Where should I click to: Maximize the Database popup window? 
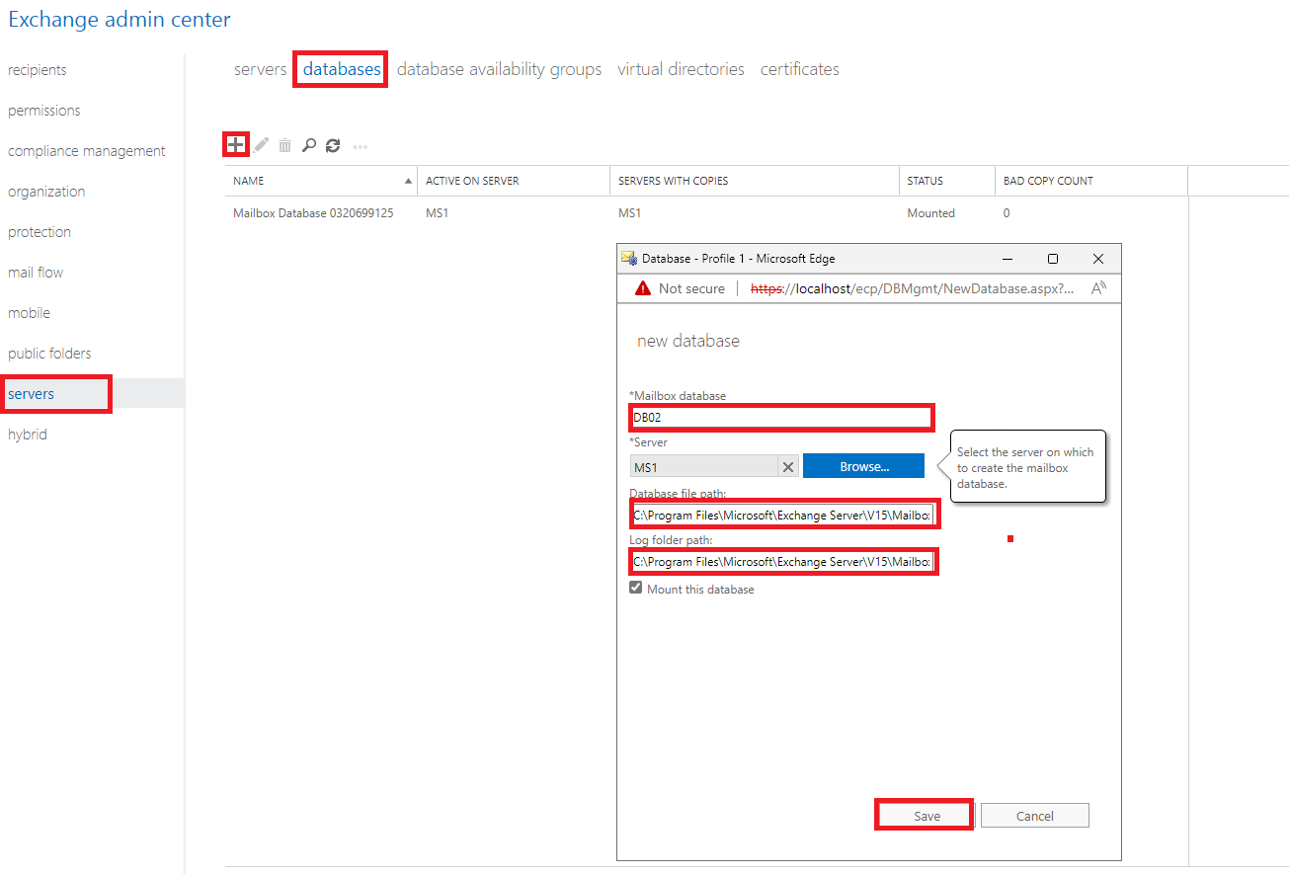(1053, 259)
